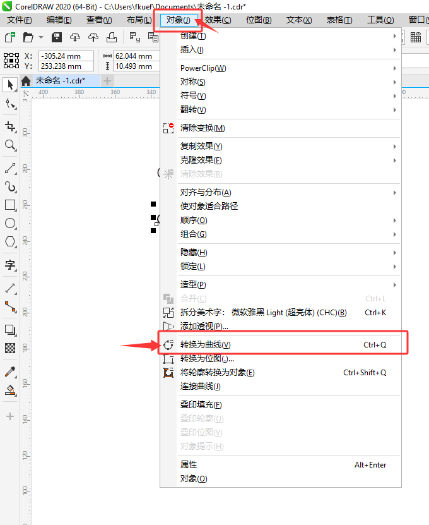Select the Transparency checkerboard tool

pos(10,348)
